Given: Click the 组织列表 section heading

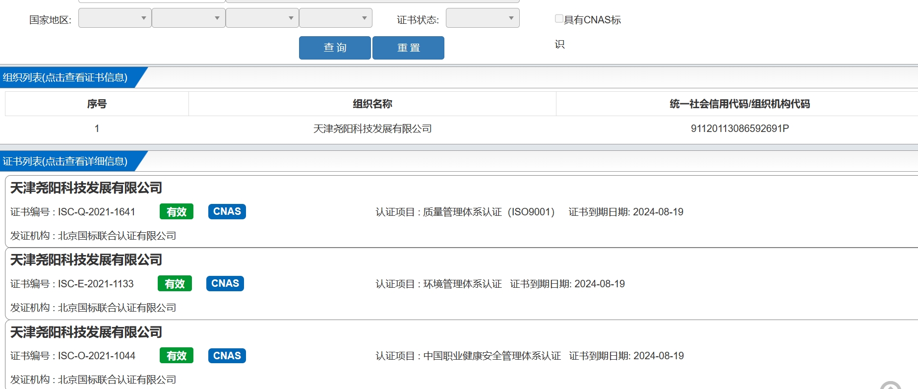Looking at the screenshot, I should click(x=65, y=77).
